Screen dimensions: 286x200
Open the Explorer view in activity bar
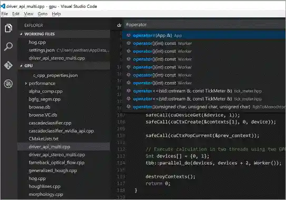pos(8,28)
